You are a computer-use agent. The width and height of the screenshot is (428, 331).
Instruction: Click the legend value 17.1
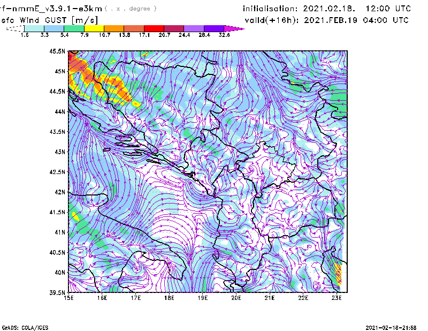click(144, 35)
